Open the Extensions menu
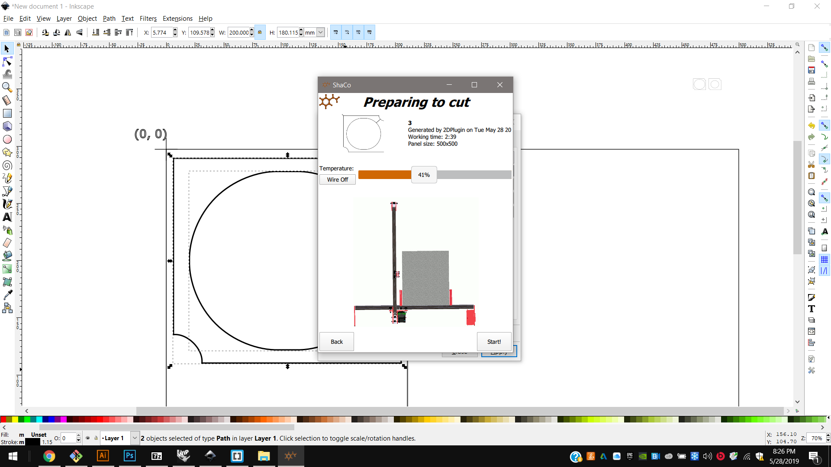Viewport: 831px width, 467px height. click(177, 19)
